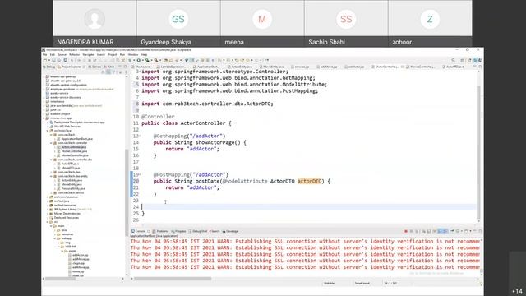The width and height of the screenshot is (526, 296).
Task: Click the Smart Insert status bar entry
Action: pyautogui.click(x=362, y=284)
